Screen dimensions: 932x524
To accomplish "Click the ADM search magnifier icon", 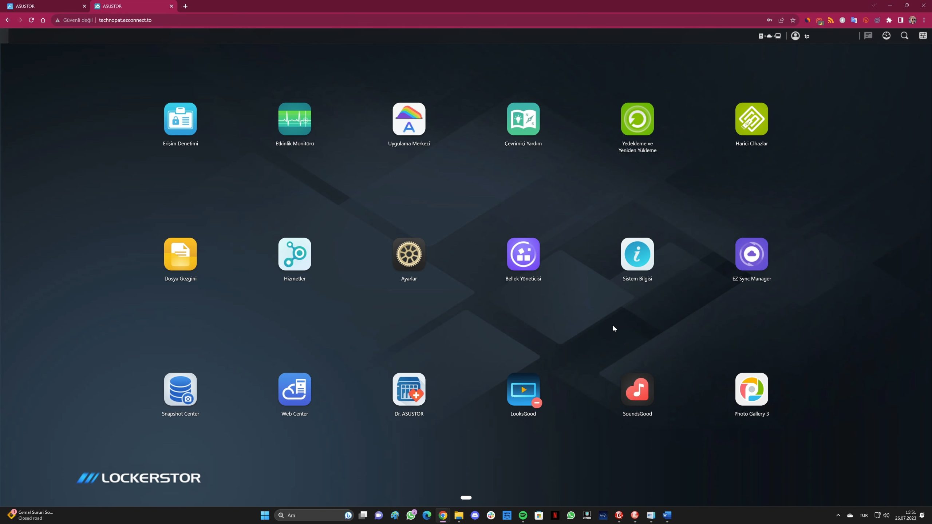I will [x=904, y=36].
